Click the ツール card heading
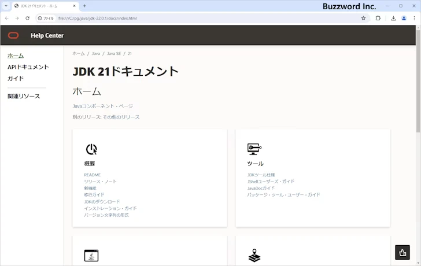 click(x=256, y=164)
